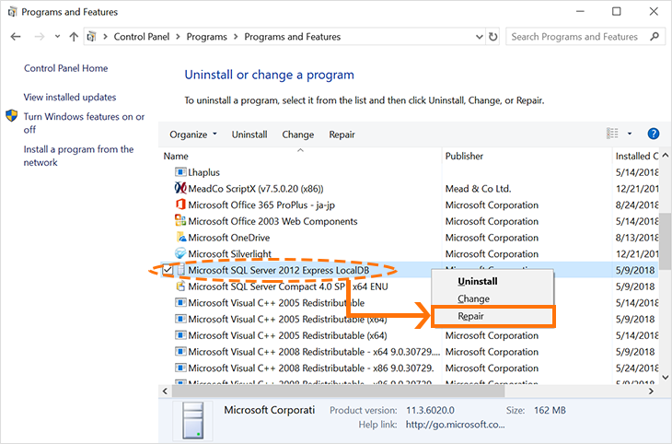Screen dimensions: 672x444
Task: Select Microsoft Office 2003 Web Components
Action: point(272,221)
